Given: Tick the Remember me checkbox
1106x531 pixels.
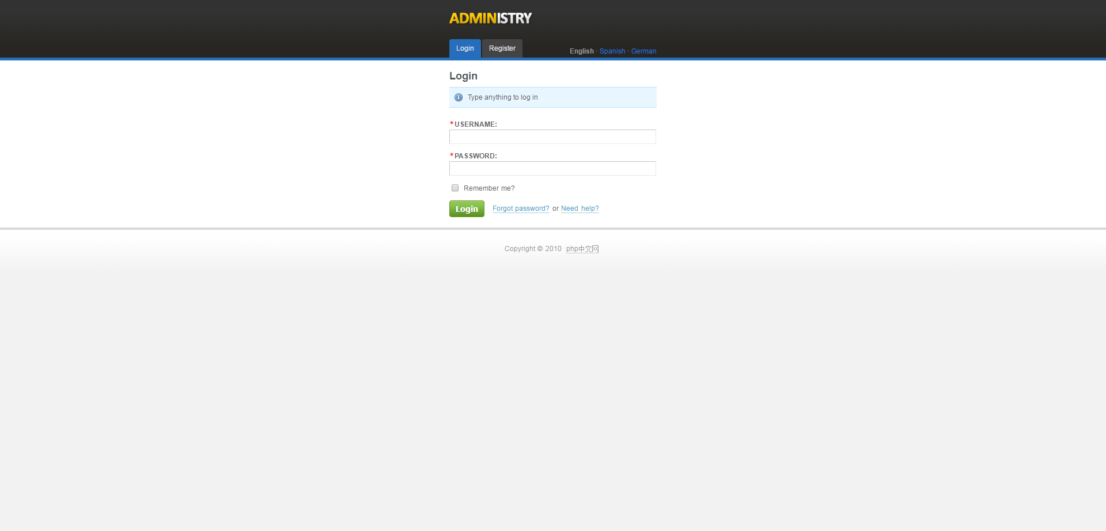Looking at the screenshot, I should coord(455,188).
